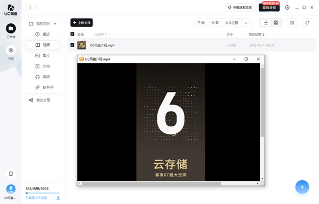Click the player vertical scrollbar thumb
This screenshot has width=319, height=204.
point(262,102)
